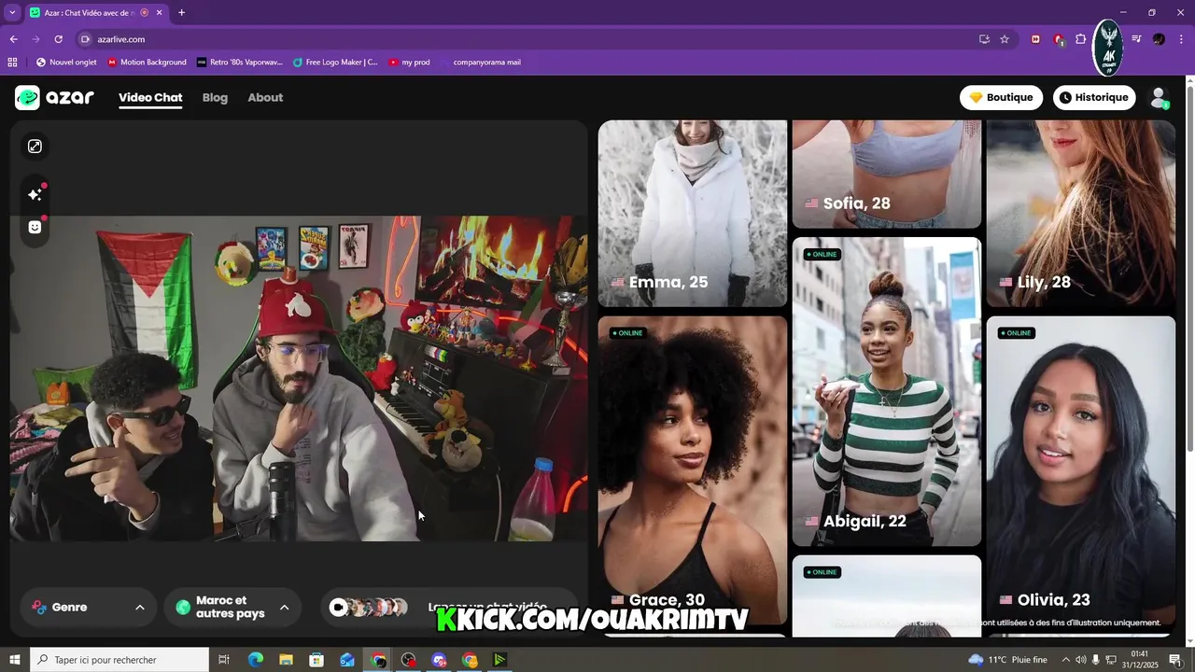Expand Maroc et autres pays selector
This screenshot has height=672, width=1195.
(x=232, y=608)
